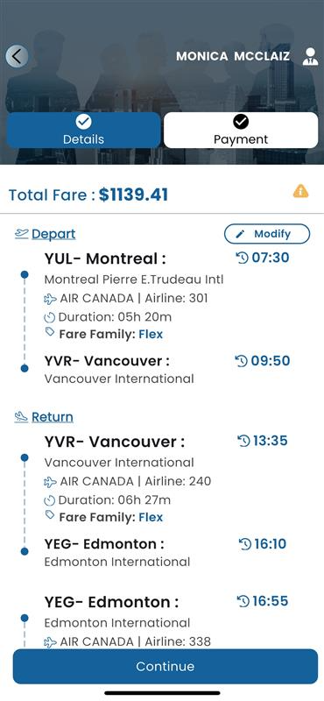Tap the Continue button
The height and width of the screenshot is (701, 324).
click(x=166, y=667)
